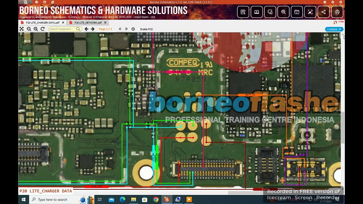Fit schematic to screen with expand arrows

click(x=22, y=29)
